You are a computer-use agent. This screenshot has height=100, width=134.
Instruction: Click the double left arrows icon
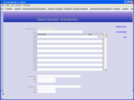tap(63, 9)
